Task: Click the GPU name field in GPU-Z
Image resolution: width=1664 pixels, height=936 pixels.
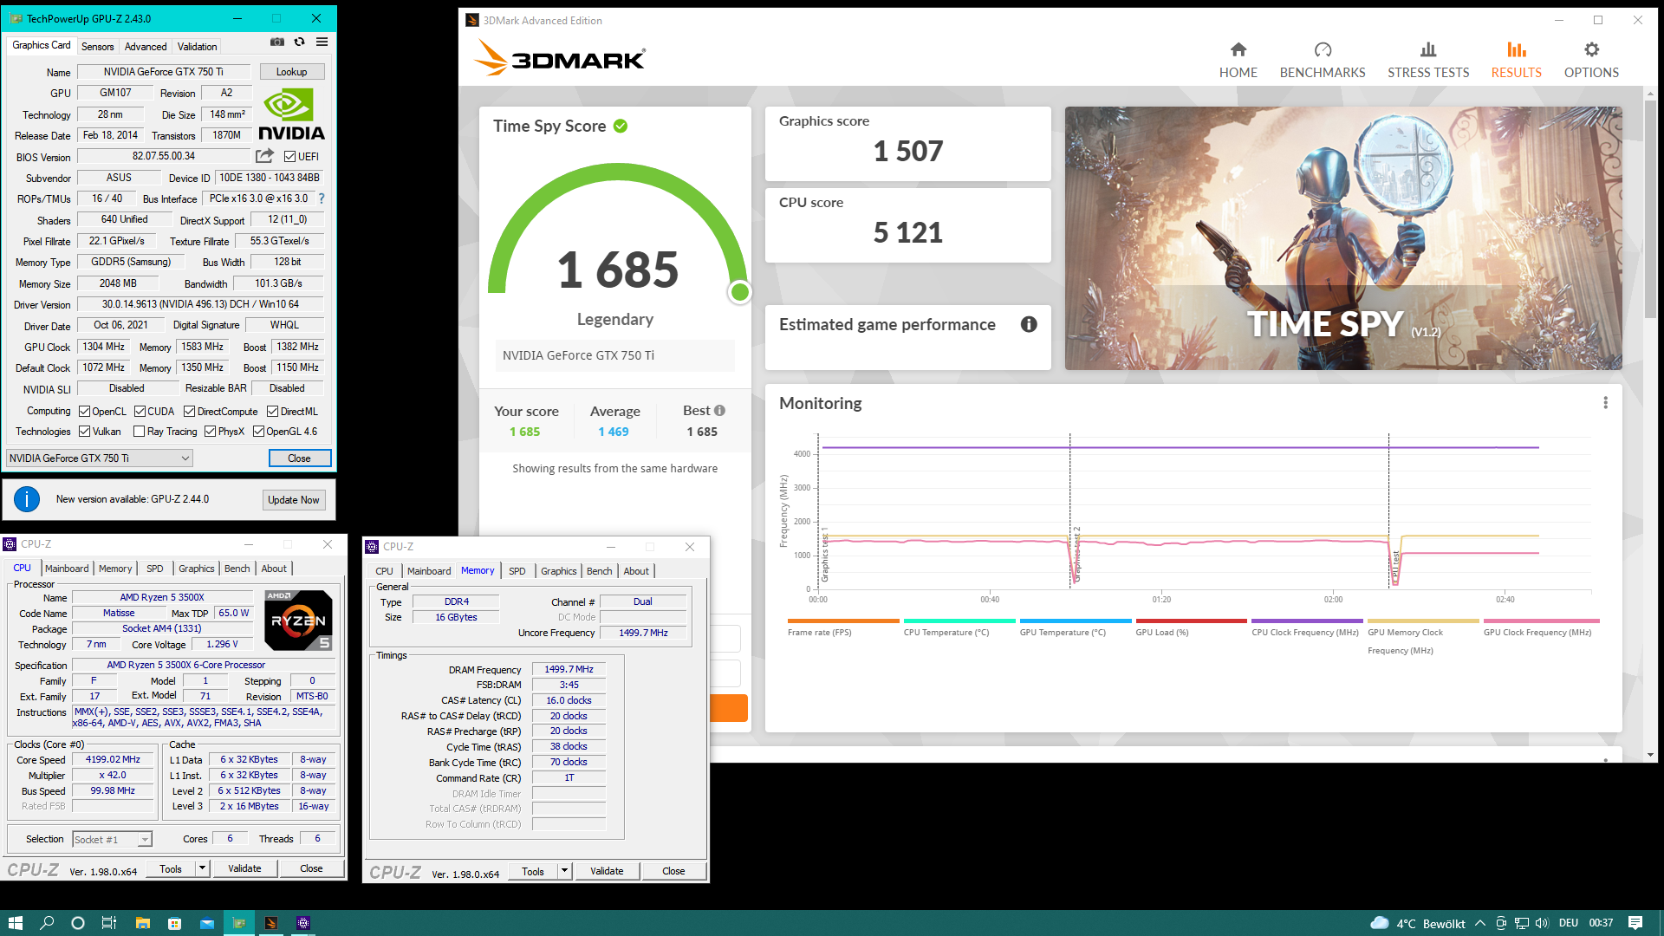Action: pos(163,72)
